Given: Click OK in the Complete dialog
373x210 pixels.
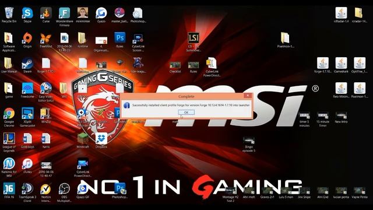Looking at the screenshot, I should [x=186, y=112].
